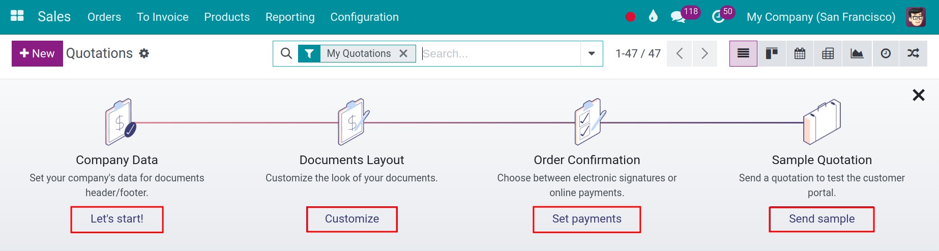Click the Send sample button
The image size is (939, 251).
point(821,219)
